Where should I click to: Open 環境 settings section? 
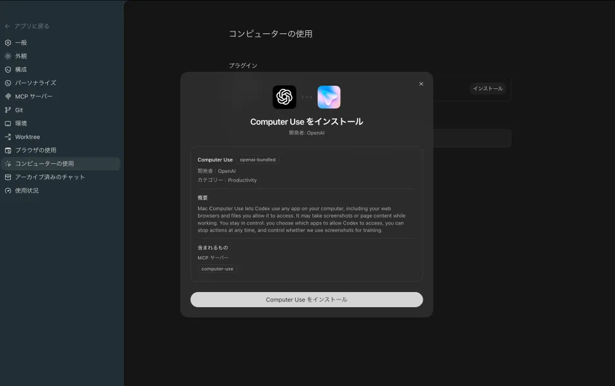click(x=61, y=123)
